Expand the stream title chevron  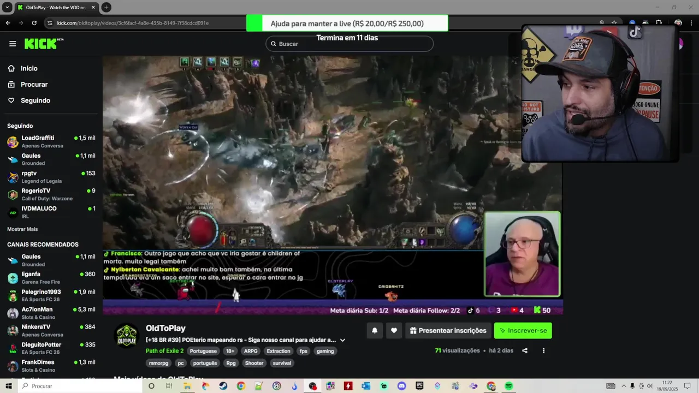point(342,340)
